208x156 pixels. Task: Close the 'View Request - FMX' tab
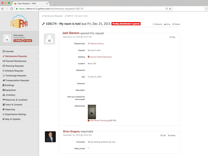tap(47, 3)
